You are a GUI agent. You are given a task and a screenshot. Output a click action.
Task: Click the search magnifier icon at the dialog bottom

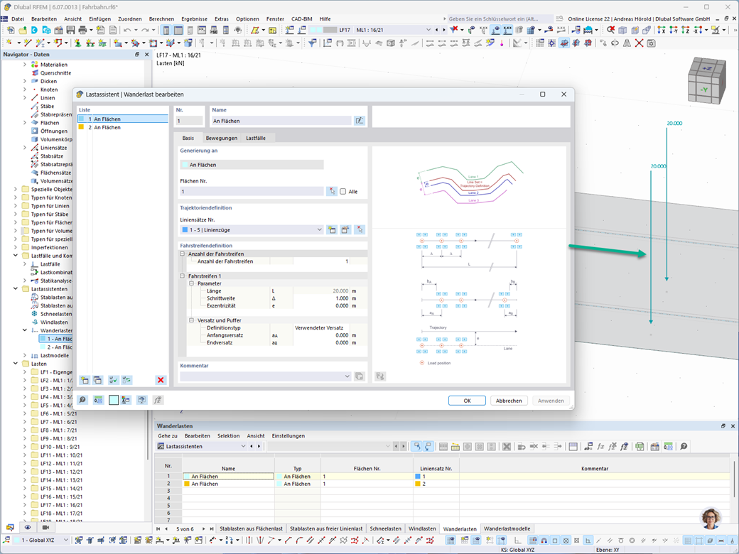pyautogui.click(x=82, y=400)
